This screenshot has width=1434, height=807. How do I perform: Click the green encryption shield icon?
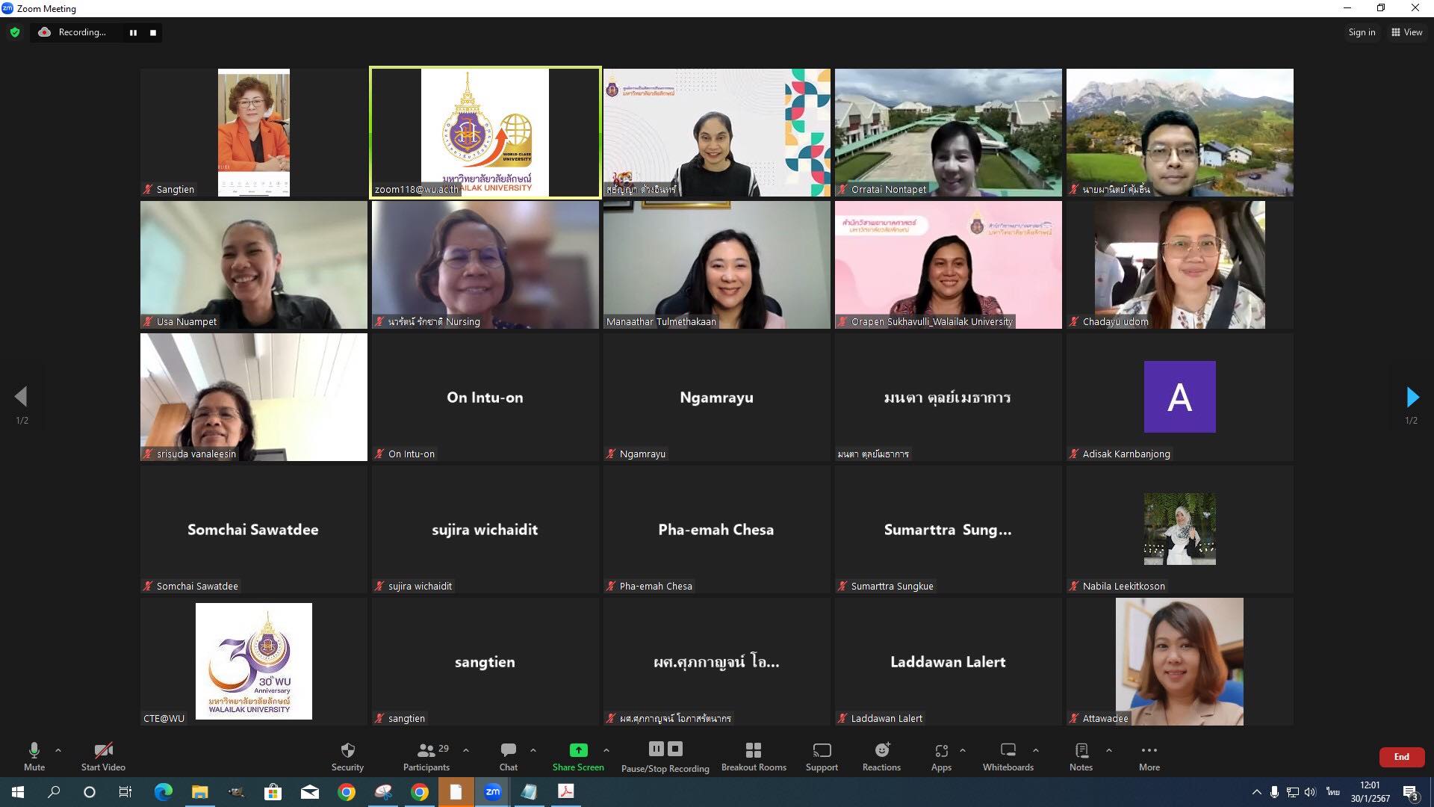pyautogui.click(x=15, y=32)
